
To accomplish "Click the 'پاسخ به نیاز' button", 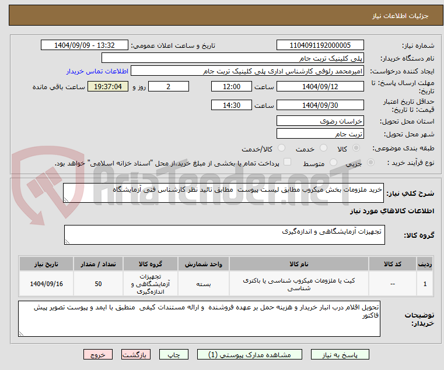I will 340,354.
